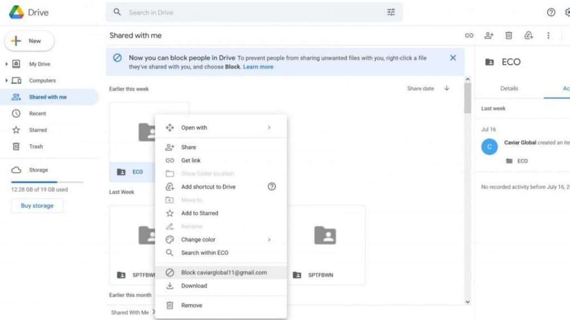Click the Share person-add toolbar icon
570x320 pixels.
[x=489, y=35]
